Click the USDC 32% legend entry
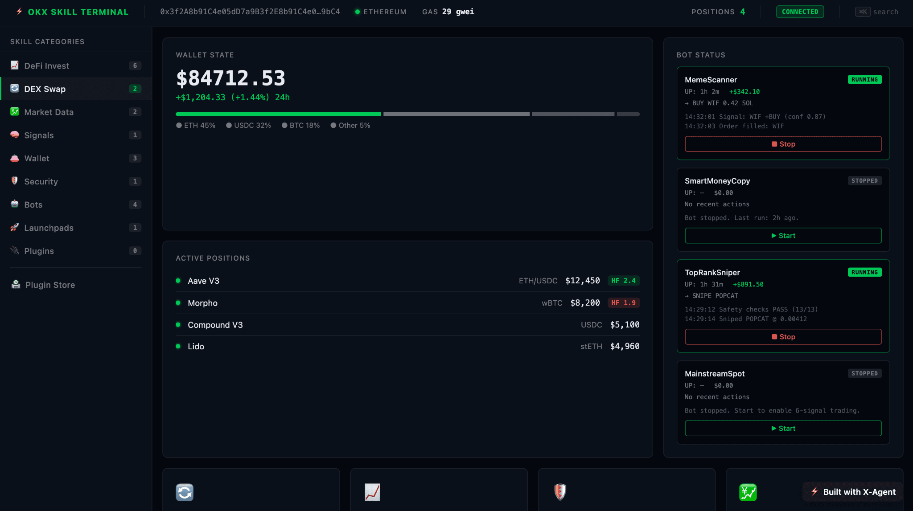 point(248,125)
